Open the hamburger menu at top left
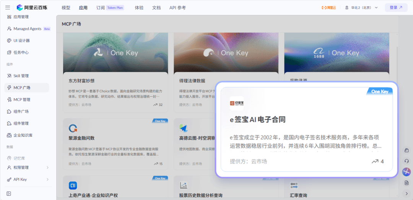The width and height of the screenshot is (413, 200). tap(8, 8)
